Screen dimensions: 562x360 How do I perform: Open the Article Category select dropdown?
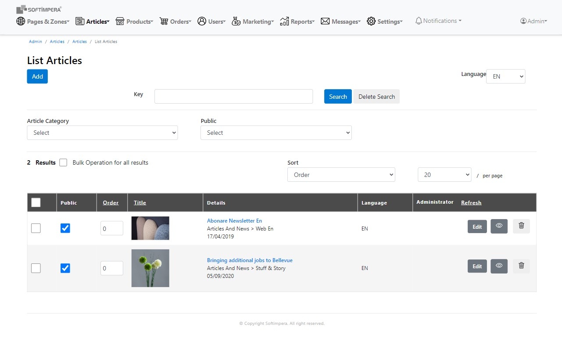[102, 133]
